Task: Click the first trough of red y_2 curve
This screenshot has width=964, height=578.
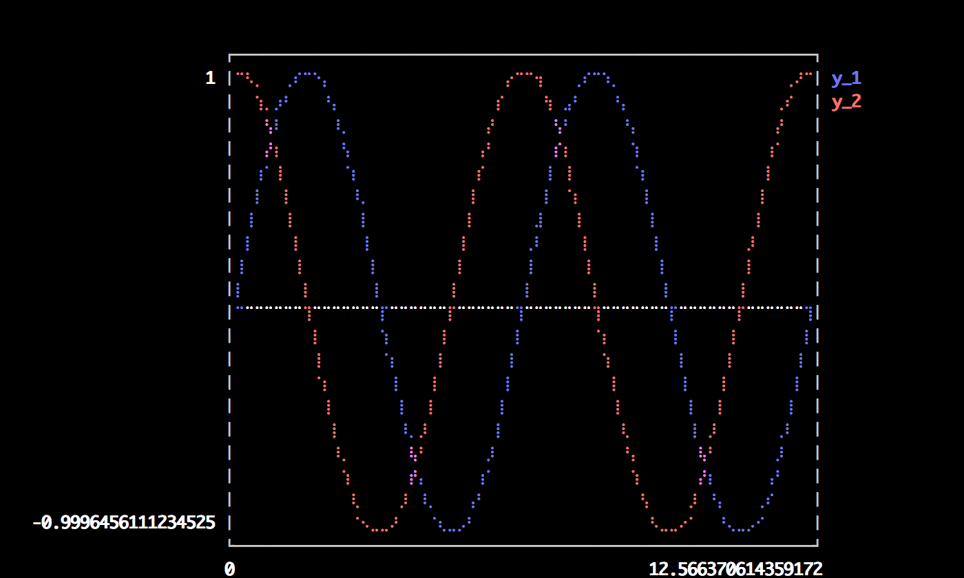Action: click(379, 530)
